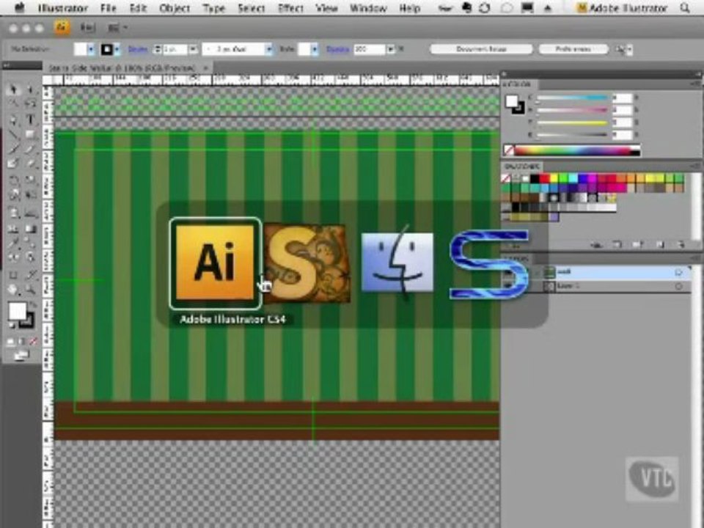
Task: Select the Line Segment tool
Action: pos(13,134)
